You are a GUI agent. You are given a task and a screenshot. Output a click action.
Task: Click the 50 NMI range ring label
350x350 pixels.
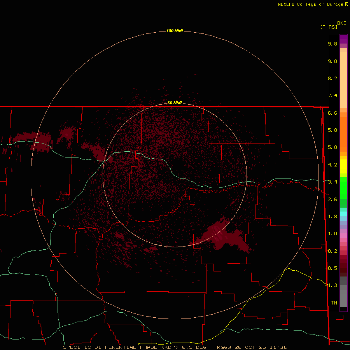coord(175,103)
